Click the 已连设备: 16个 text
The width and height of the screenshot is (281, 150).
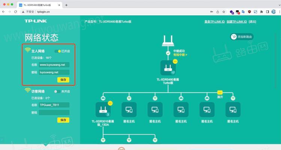point(41,58)
